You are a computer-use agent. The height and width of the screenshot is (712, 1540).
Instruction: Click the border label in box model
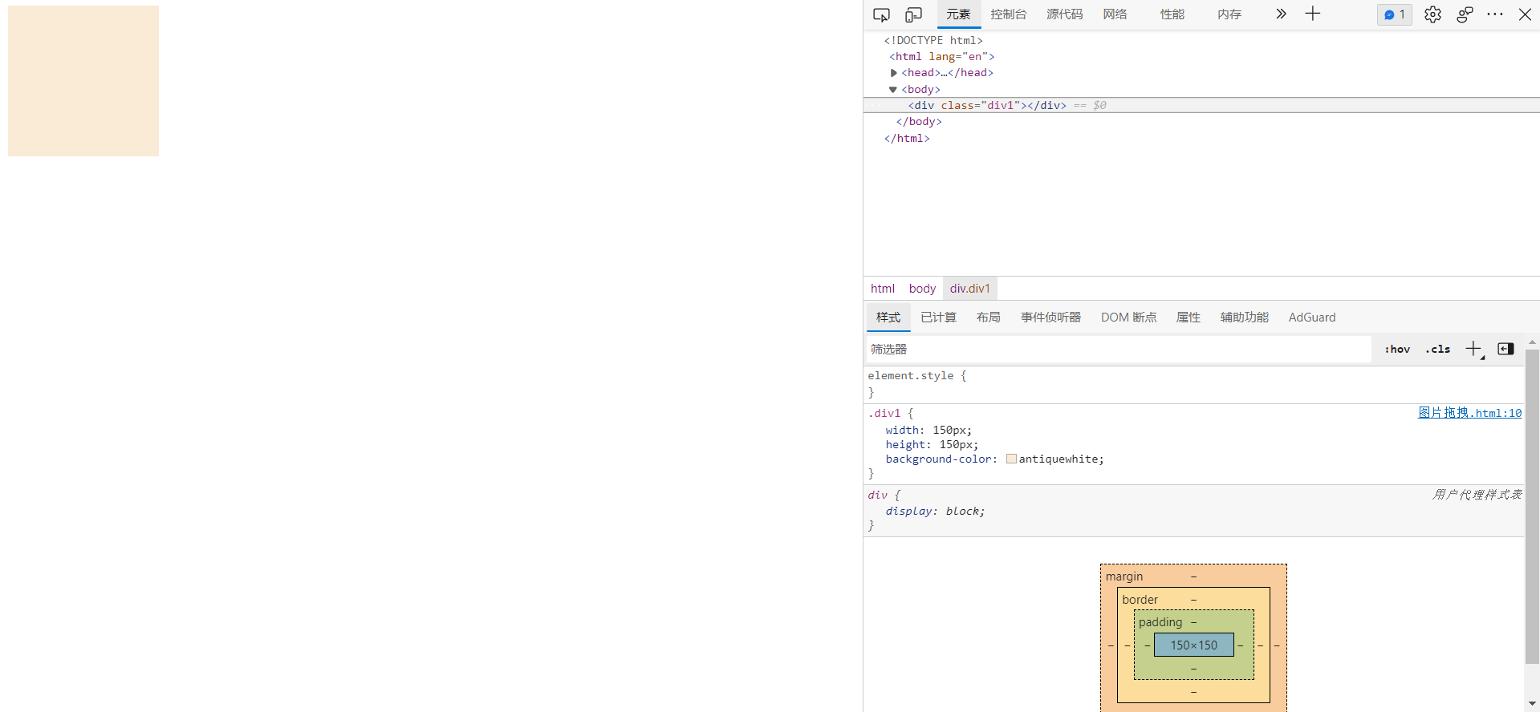click(x=1140, y=600)
